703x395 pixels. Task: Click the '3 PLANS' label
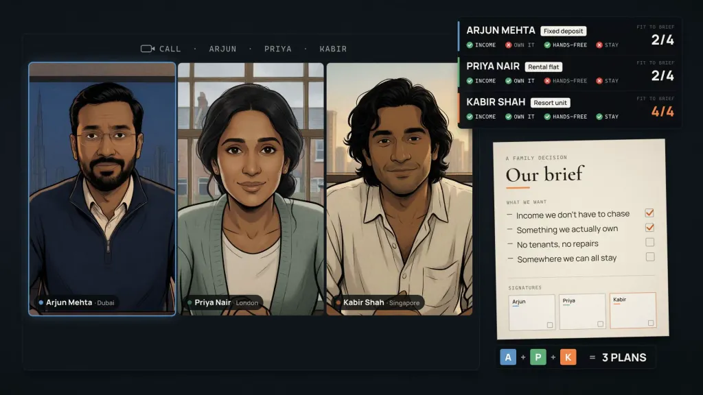[624, 357]
